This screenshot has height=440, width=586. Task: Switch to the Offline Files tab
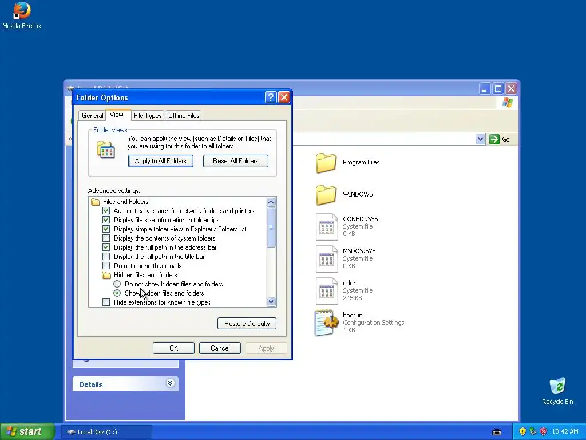click(x=184, y=116)
